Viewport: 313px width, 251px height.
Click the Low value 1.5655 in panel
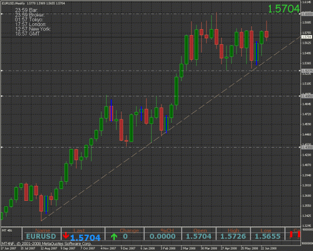pyautogui.click(x=268, y=236)
